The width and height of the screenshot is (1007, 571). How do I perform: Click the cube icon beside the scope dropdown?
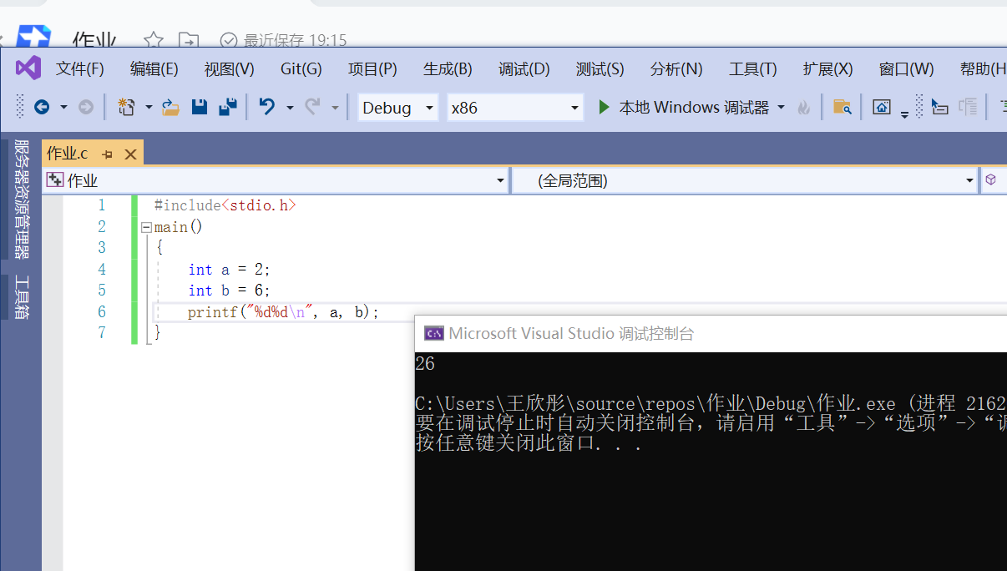click(990, 179)
